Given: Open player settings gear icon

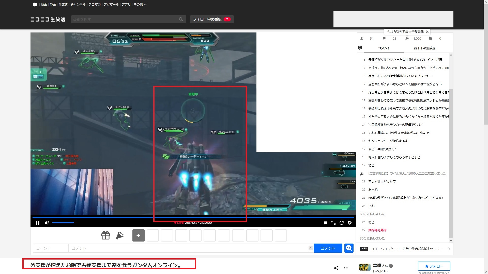Looking at the screenshot, I should [x=350, y=223].
